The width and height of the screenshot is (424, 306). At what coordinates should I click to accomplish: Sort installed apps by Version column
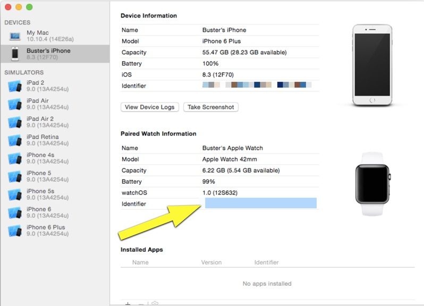(x=211, y=262)
